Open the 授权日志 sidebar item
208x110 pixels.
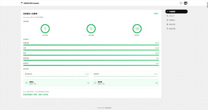(176, 24)
